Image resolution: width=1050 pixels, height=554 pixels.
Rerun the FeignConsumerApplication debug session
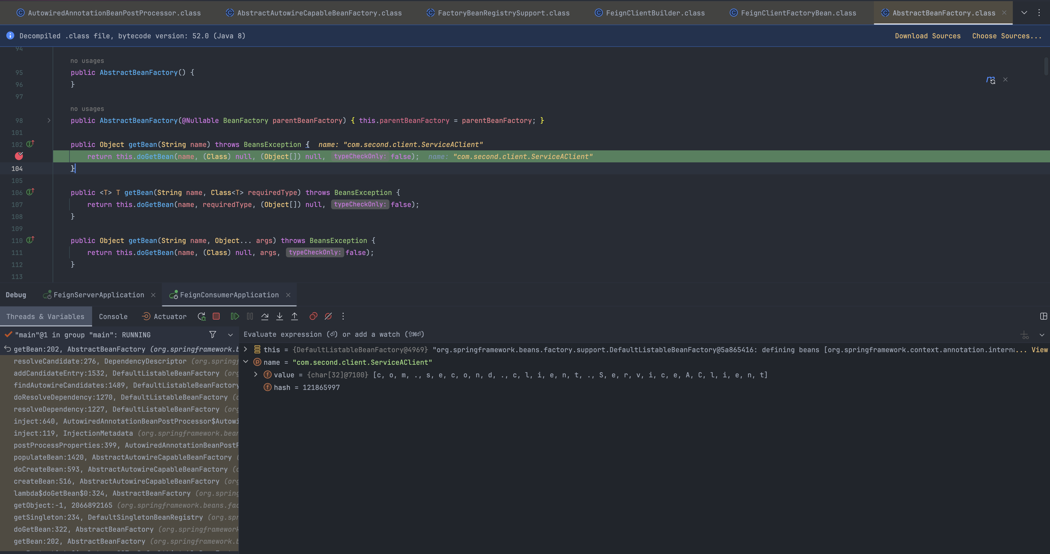[201, 316]
